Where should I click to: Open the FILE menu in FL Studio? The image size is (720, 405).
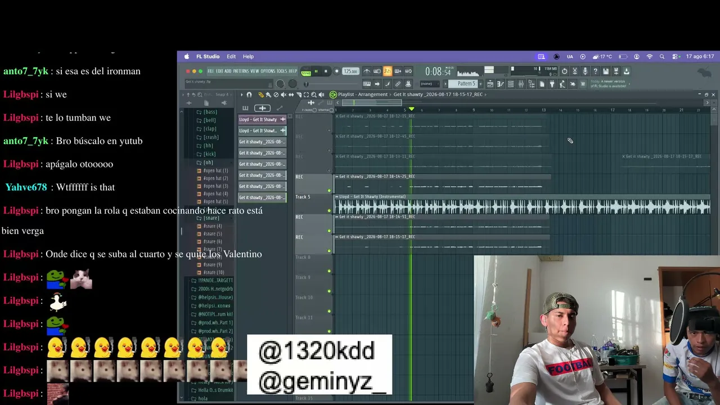210,71
